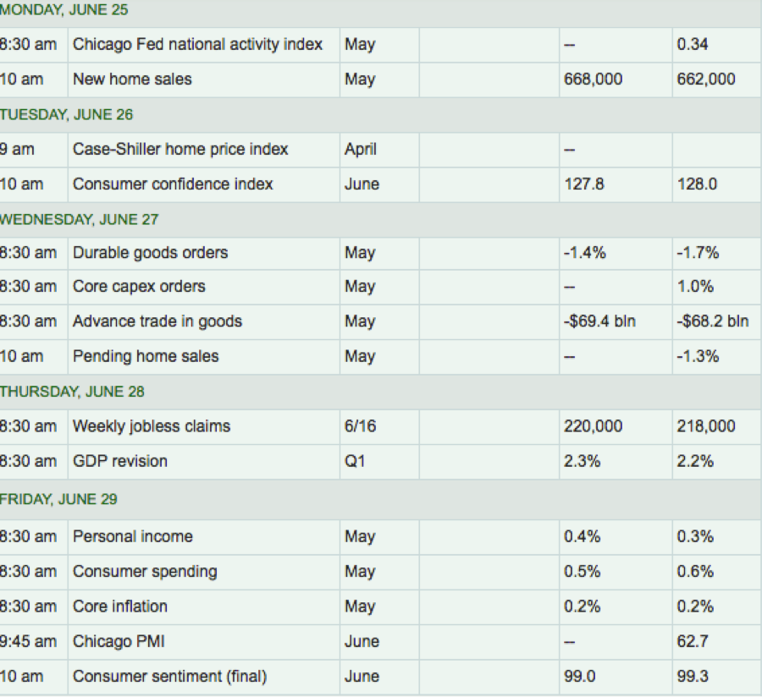The height and width of the screenshot is (697, 762).
Task: Click the Chicago Fed national activity index row
Action: pos(197,45)
